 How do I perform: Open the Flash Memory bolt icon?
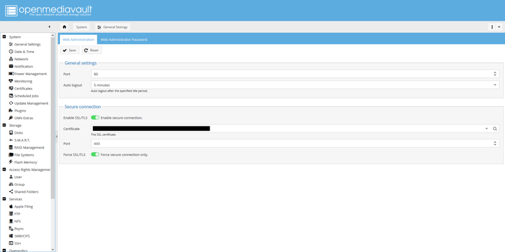tap(11, 162)
